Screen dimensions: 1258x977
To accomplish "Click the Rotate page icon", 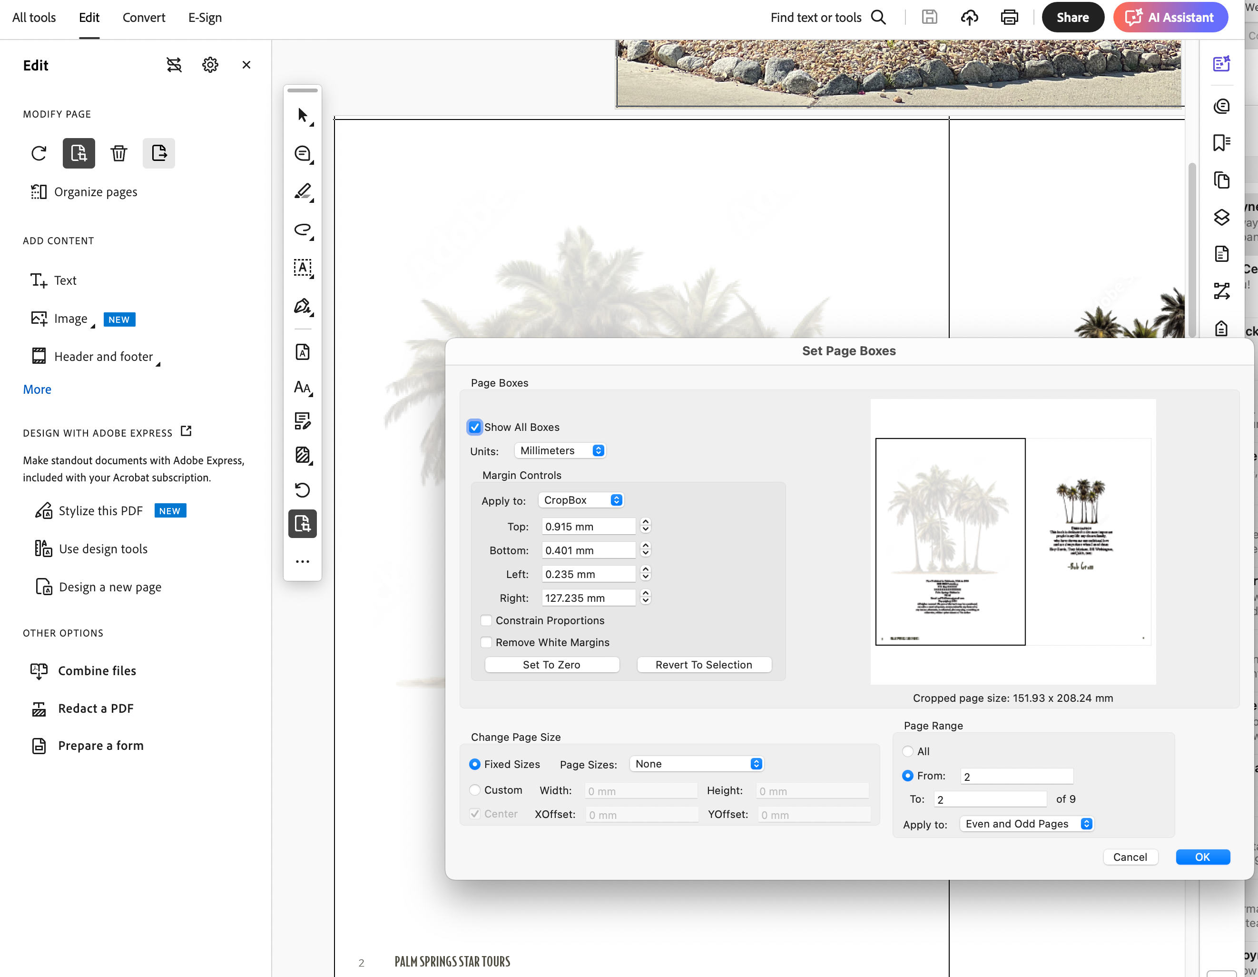I will tap(38, 153).
